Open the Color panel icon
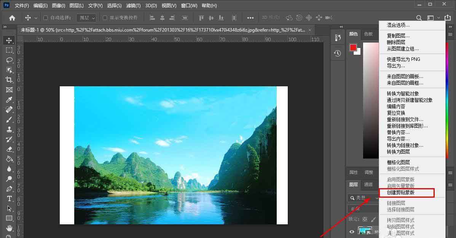This screenshot has height=238, width=456. coord(353,34)
